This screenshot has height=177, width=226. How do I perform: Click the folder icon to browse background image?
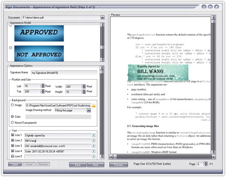94,106
